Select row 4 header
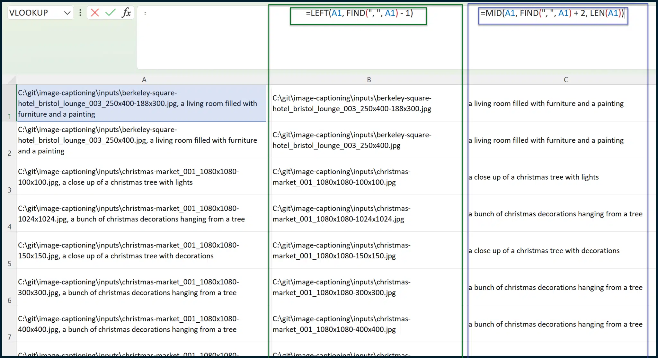 (9, 213)
